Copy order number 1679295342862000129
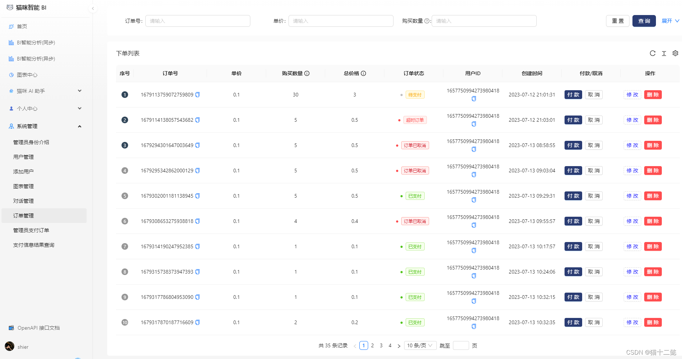 coord(197,171)
